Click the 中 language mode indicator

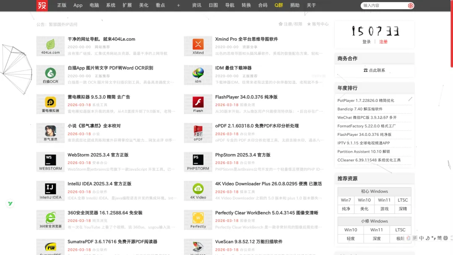pyautogui.click(x=422, y=238)
